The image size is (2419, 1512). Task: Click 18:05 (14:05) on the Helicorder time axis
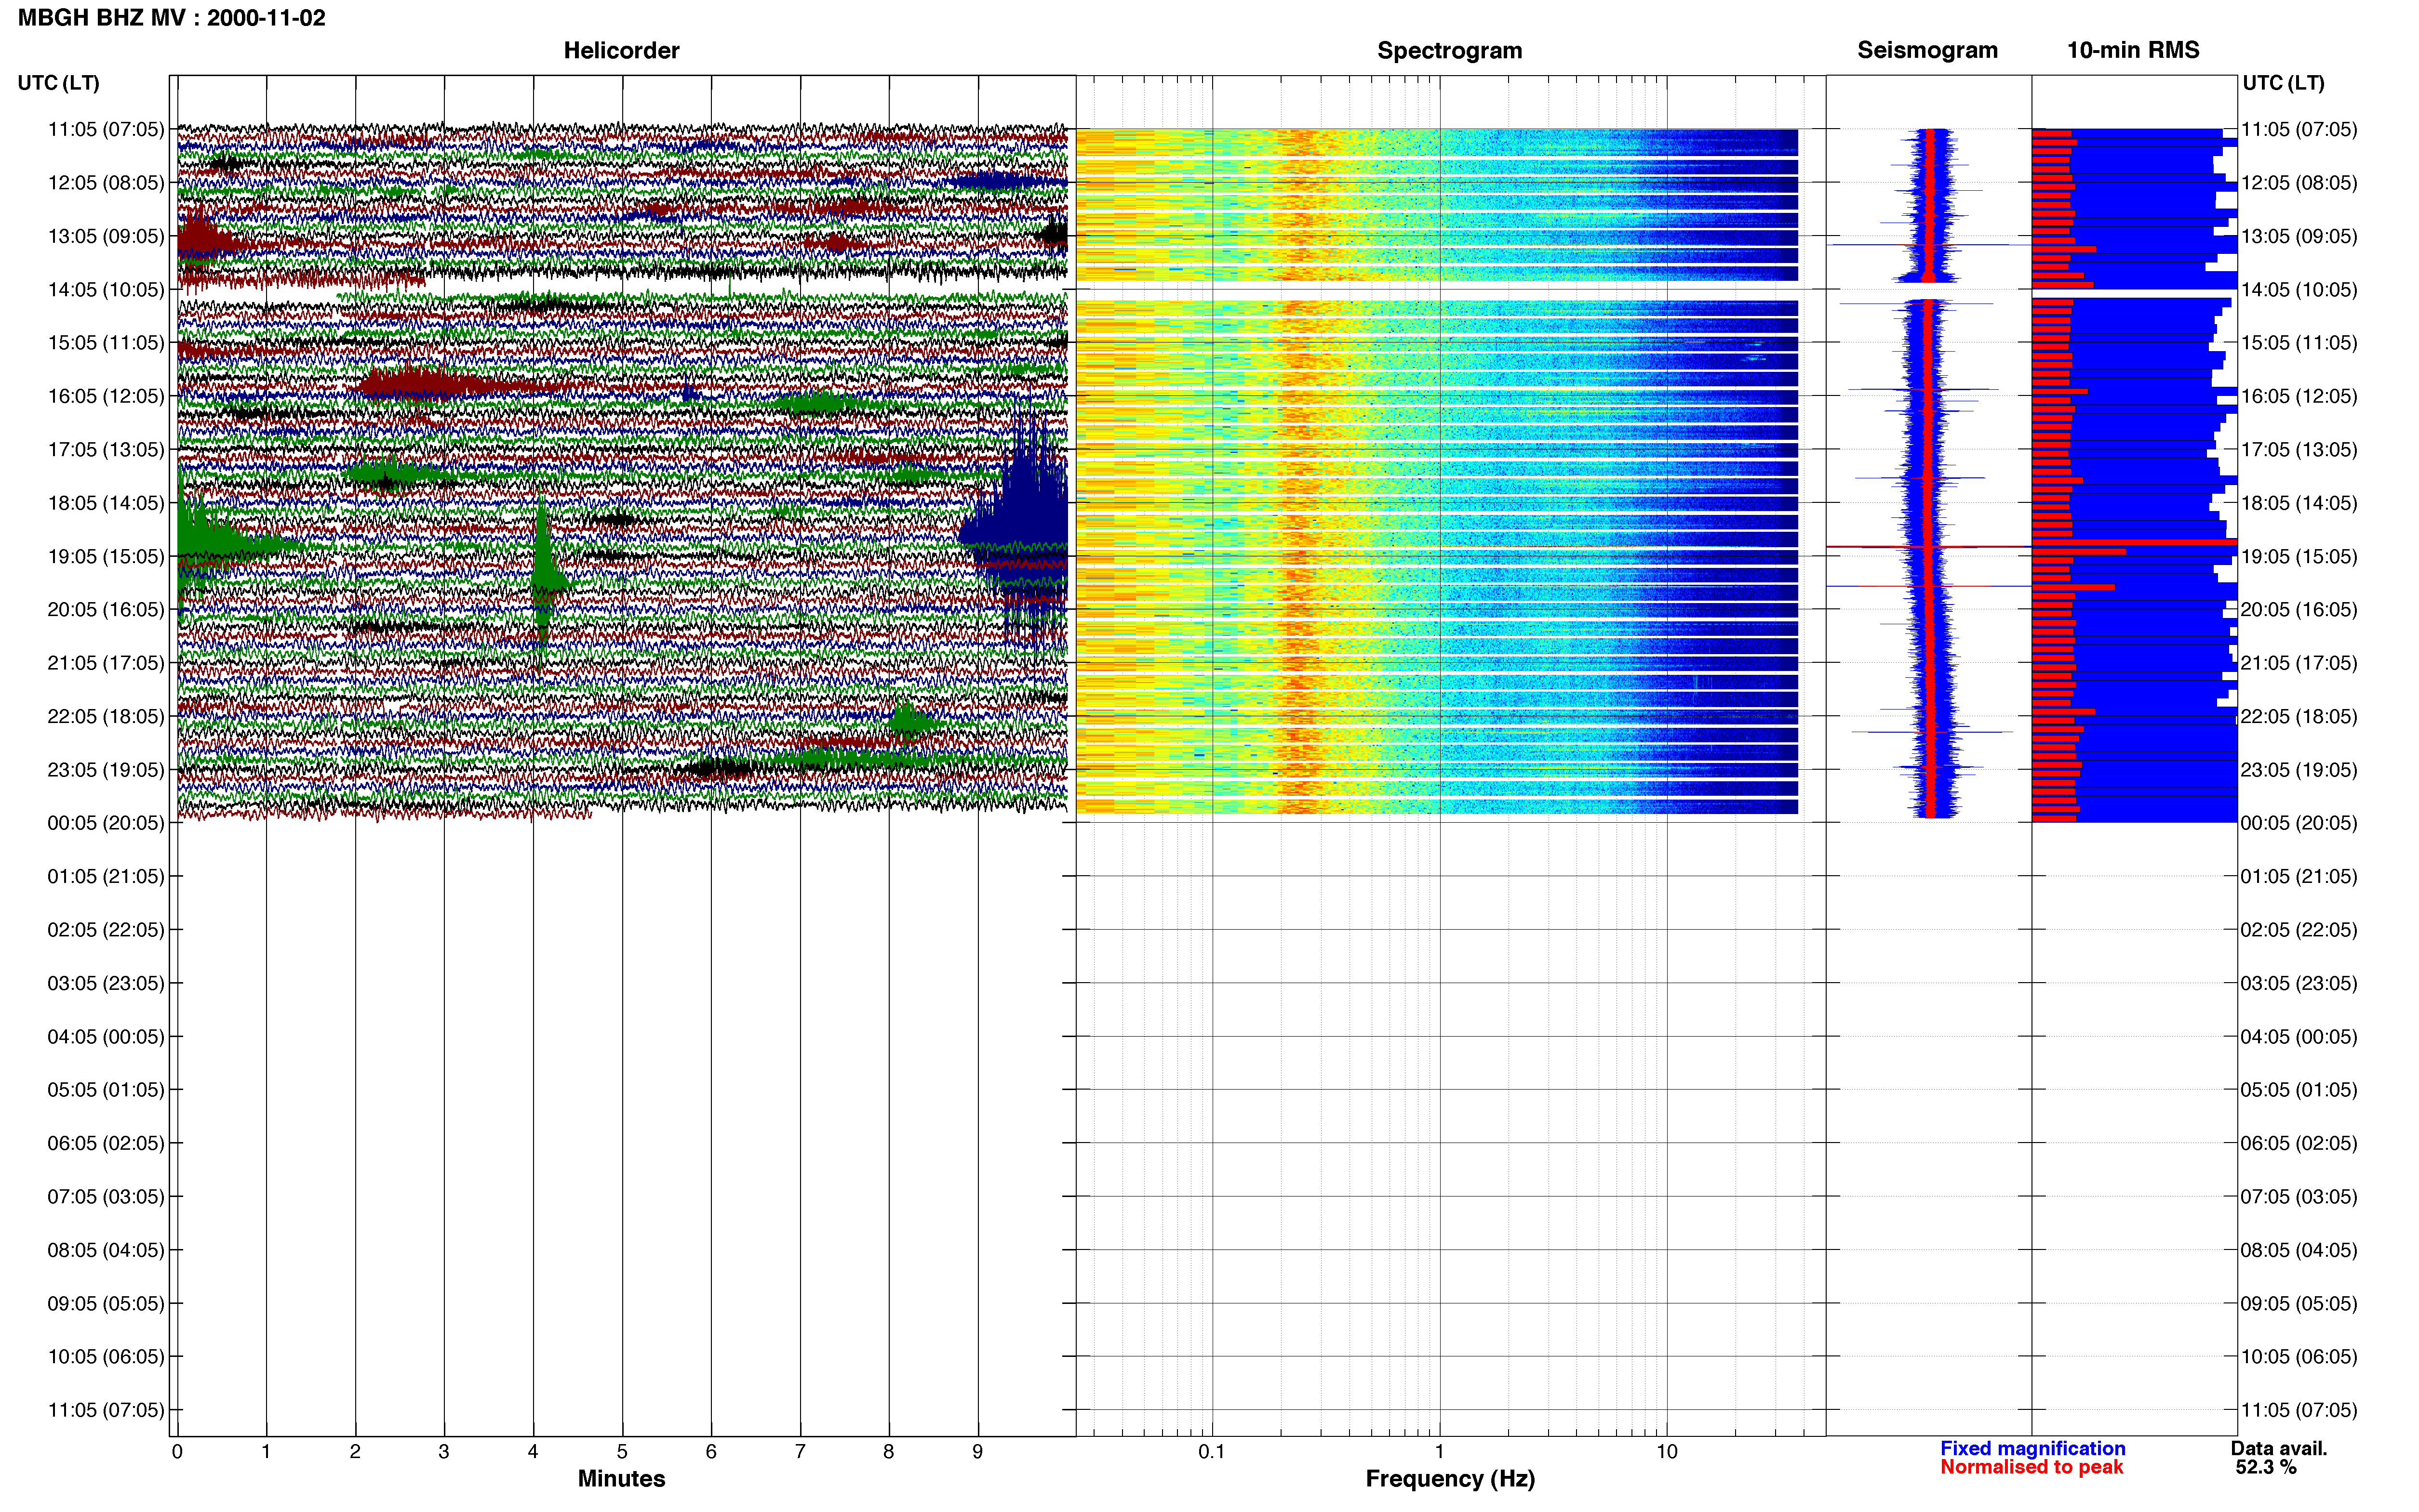(106, 503)
